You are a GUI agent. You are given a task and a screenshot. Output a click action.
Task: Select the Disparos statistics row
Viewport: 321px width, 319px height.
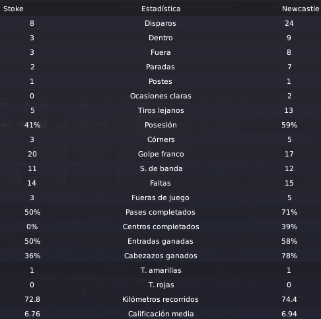point(160,23)
